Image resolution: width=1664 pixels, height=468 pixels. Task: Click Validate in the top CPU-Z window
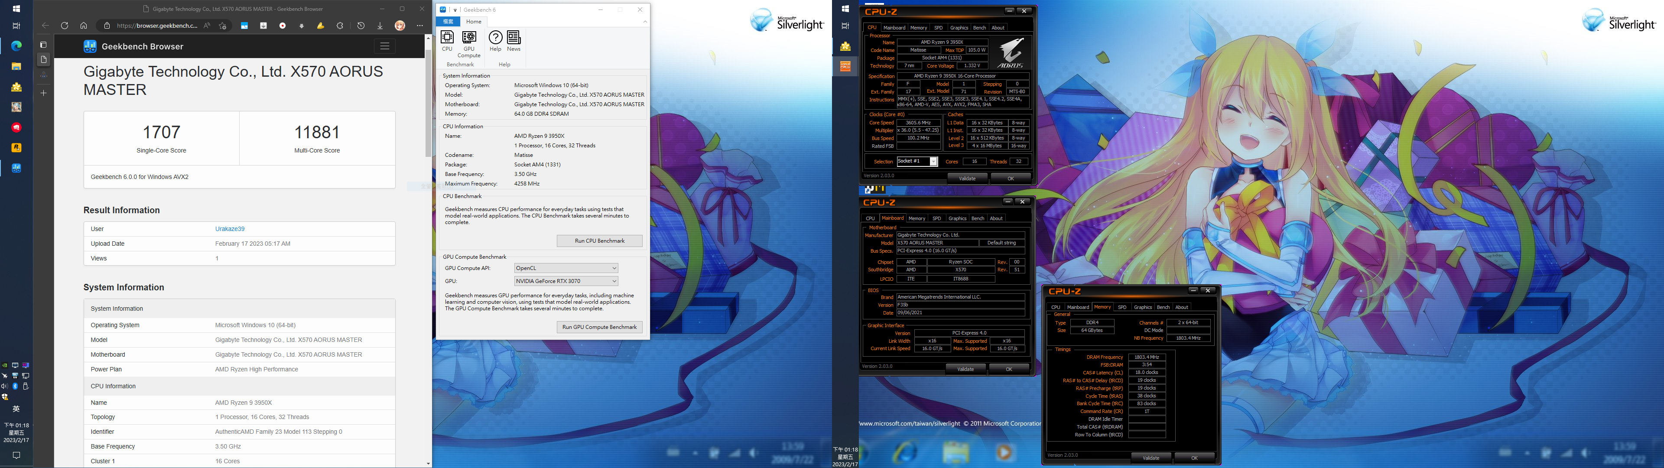[968, 179]
